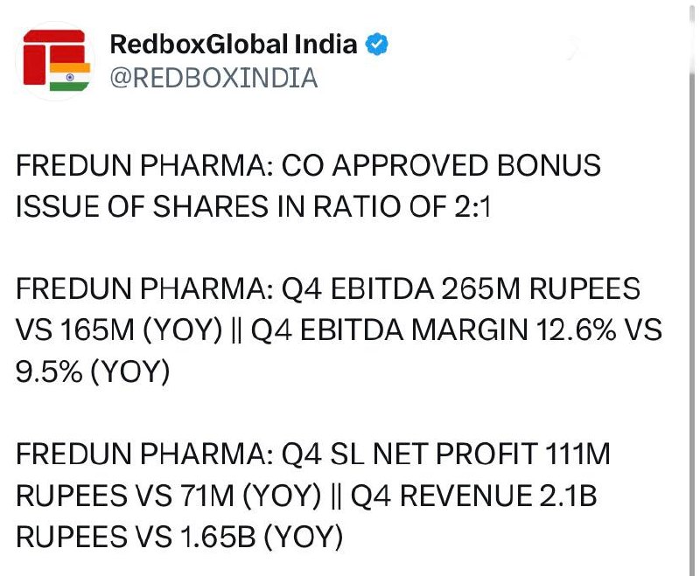Click the 1.65B (YOY) text line

click(262, 537)
